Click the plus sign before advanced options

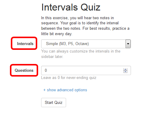click(44, 90)
